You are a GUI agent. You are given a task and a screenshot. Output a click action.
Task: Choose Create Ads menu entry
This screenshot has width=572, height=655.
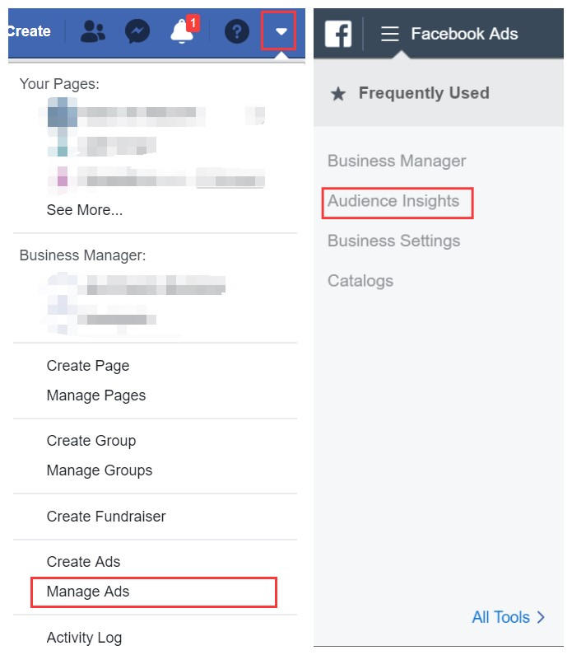click(83, 562)
